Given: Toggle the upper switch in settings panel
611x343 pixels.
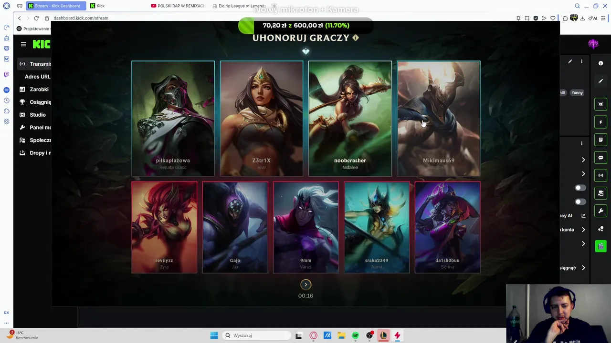Looking at the screenshot, I should (580, 188).
